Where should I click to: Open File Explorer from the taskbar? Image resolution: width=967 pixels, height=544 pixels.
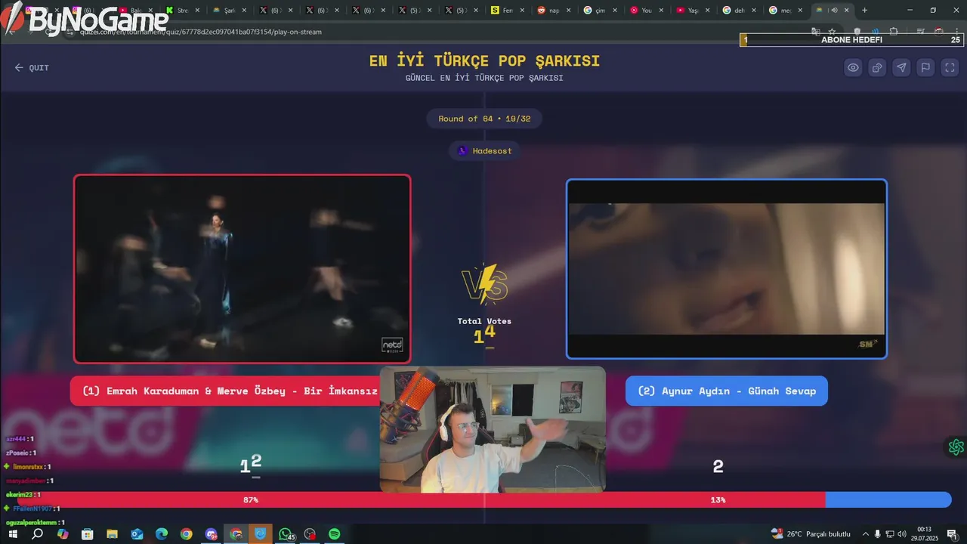112,534
